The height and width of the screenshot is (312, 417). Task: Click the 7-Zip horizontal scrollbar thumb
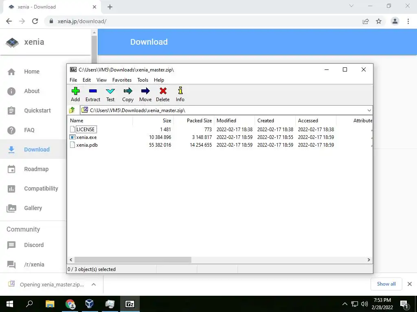[133, 260]
